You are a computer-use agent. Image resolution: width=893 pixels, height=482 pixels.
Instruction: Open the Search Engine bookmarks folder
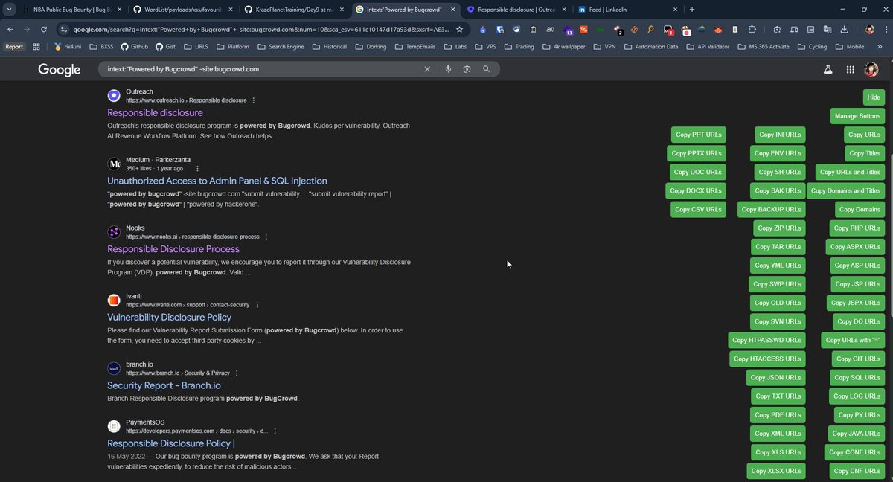coord(281,46)
